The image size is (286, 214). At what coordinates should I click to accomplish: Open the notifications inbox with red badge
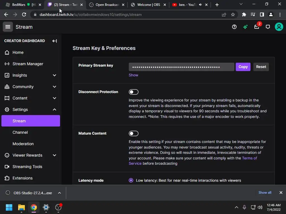click(257, 26)
